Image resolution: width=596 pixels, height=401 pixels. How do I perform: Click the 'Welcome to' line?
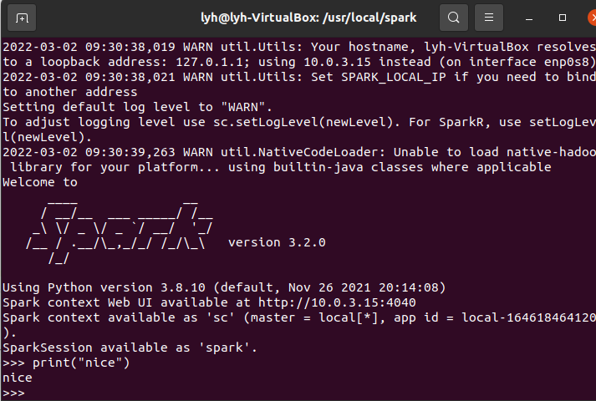[x=40, y=182]
